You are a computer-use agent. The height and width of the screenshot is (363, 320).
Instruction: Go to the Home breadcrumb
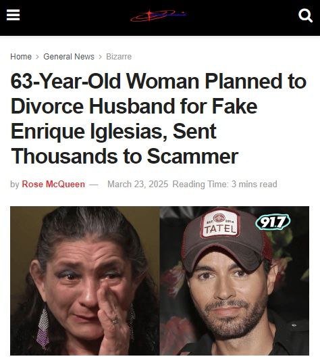21,57
